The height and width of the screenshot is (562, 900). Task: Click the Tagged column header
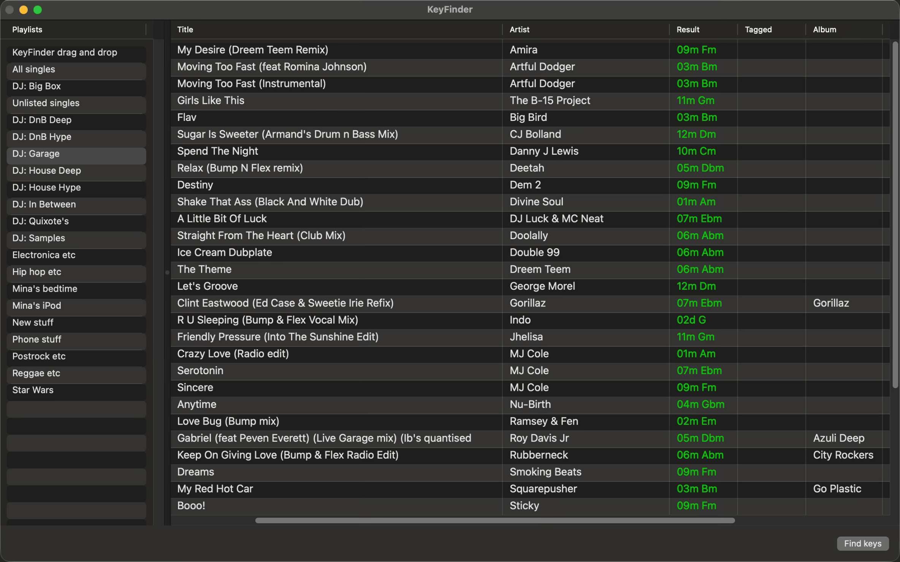(758, 30)
